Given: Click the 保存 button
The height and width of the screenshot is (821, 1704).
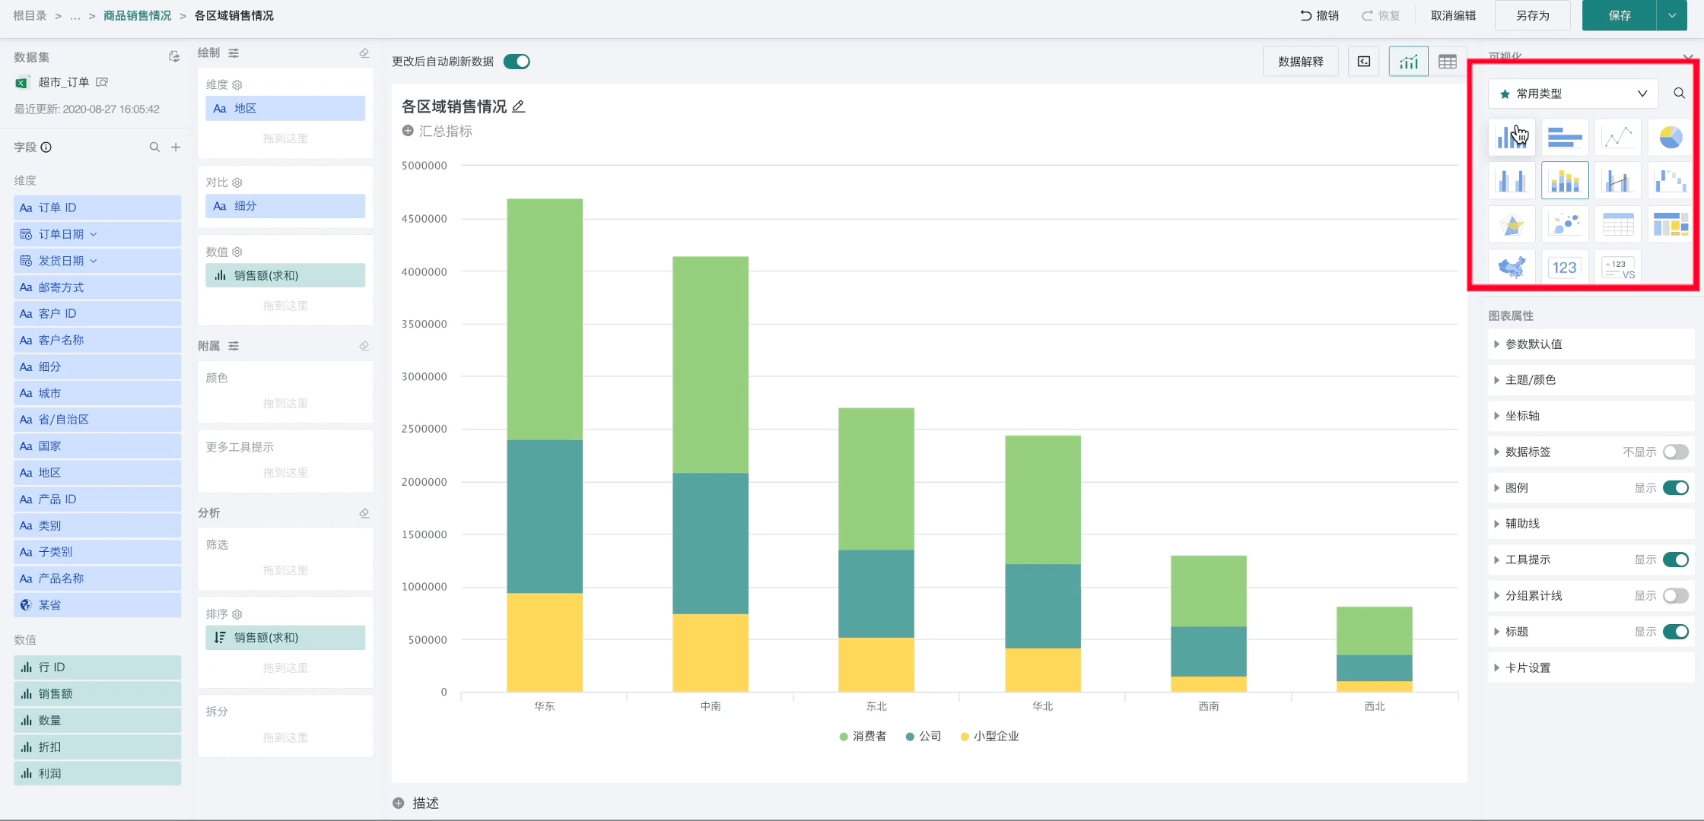Looking at the screenshot, I should click(1619, 15).
